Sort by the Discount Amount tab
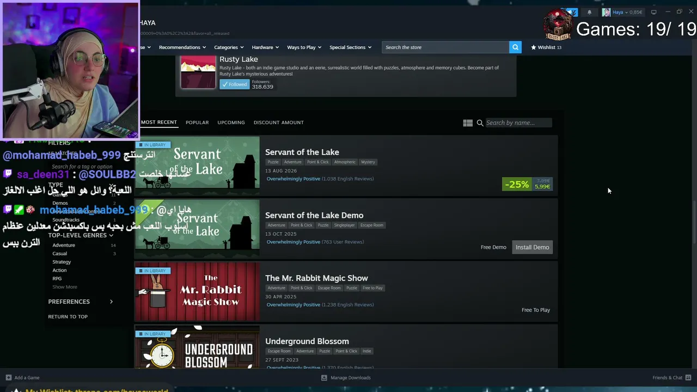 pyautogui.click(x=278, y=122)
